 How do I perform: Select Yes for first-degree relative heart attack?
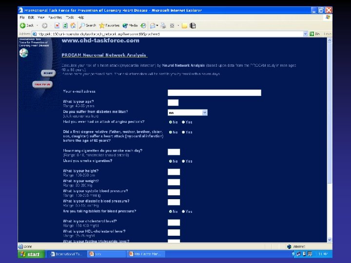[183, 132]
